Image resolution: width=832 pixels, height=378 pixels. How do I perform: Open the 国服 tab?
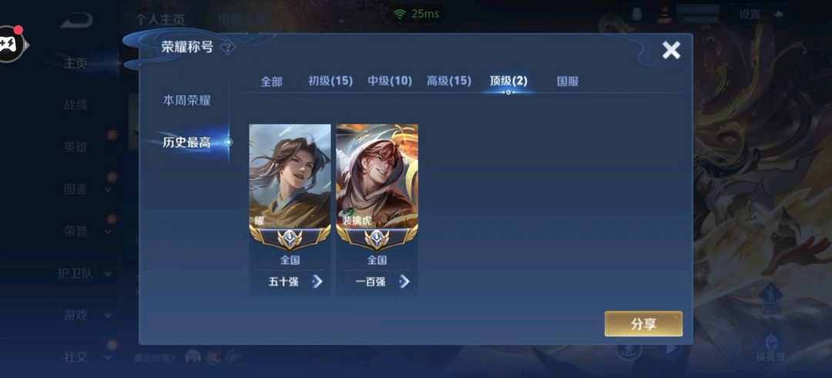(x=567, y=82)
